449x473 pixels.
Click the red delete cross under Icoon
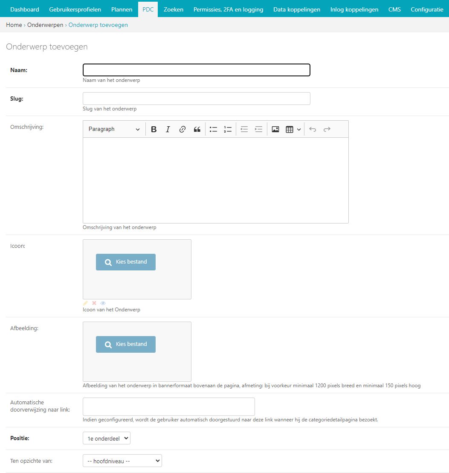pos(94,303)
